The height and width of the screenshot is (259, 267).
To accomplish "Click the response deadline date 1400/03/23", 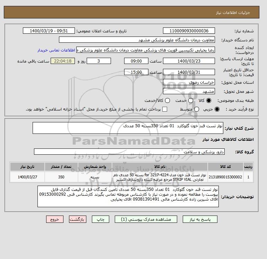I will pos(189,61).
